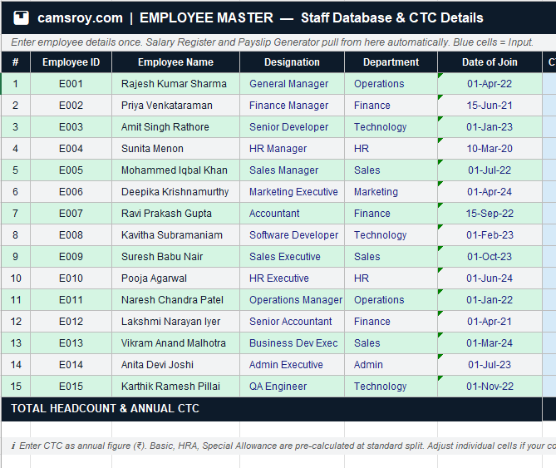Viewport: 556px width, 468px height.
Task: Select the Date of Join column header
Action: click(x=490, y=62)
